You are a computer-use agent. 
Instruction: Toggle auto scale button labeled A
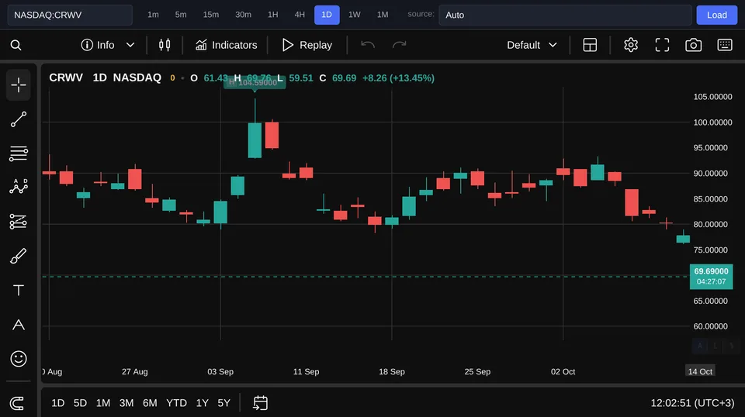(x=700, y=346)
